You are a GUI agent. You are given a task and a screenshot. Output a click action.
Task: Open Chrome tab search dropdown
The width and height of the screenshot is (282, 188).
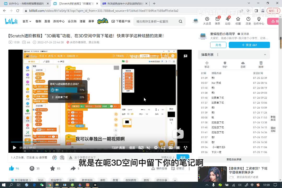point(249,3)
